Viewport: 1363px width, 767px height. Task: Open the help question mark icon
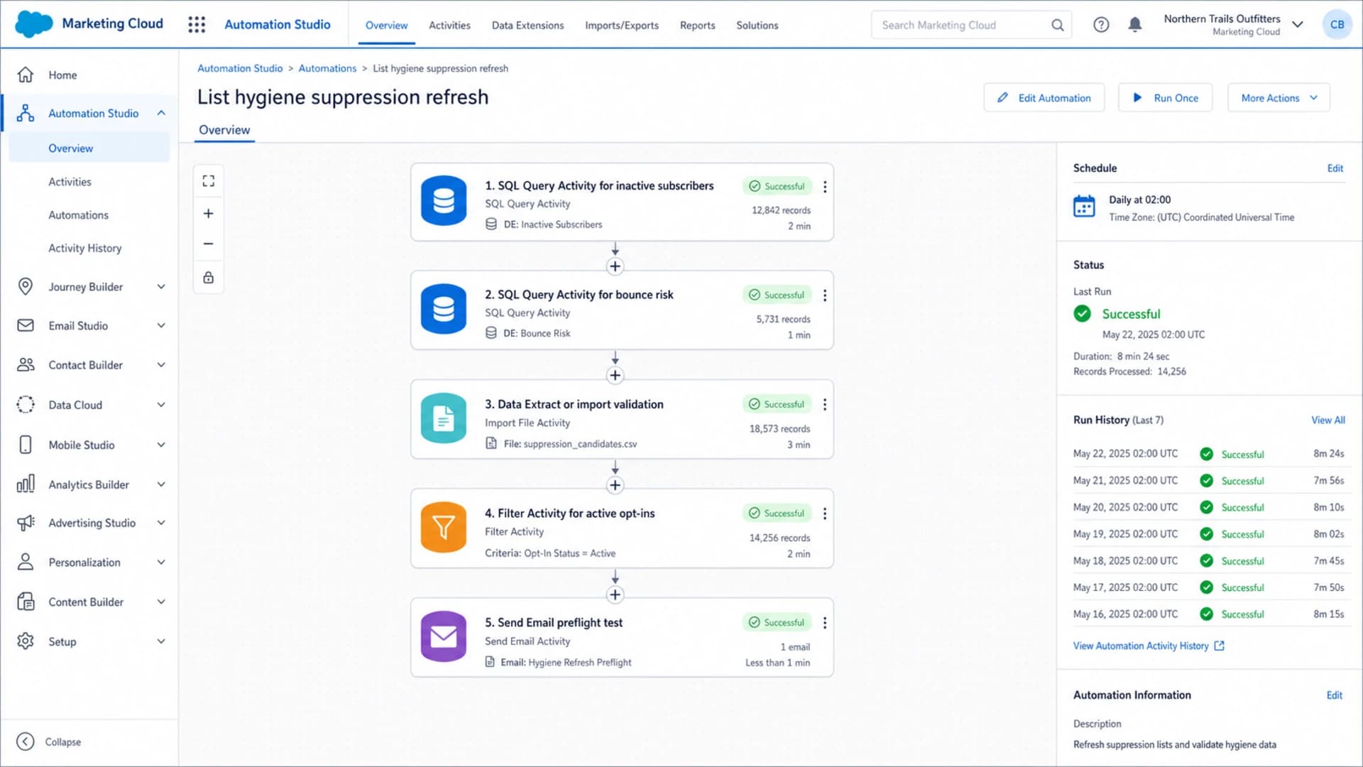tap(1100, 25)
